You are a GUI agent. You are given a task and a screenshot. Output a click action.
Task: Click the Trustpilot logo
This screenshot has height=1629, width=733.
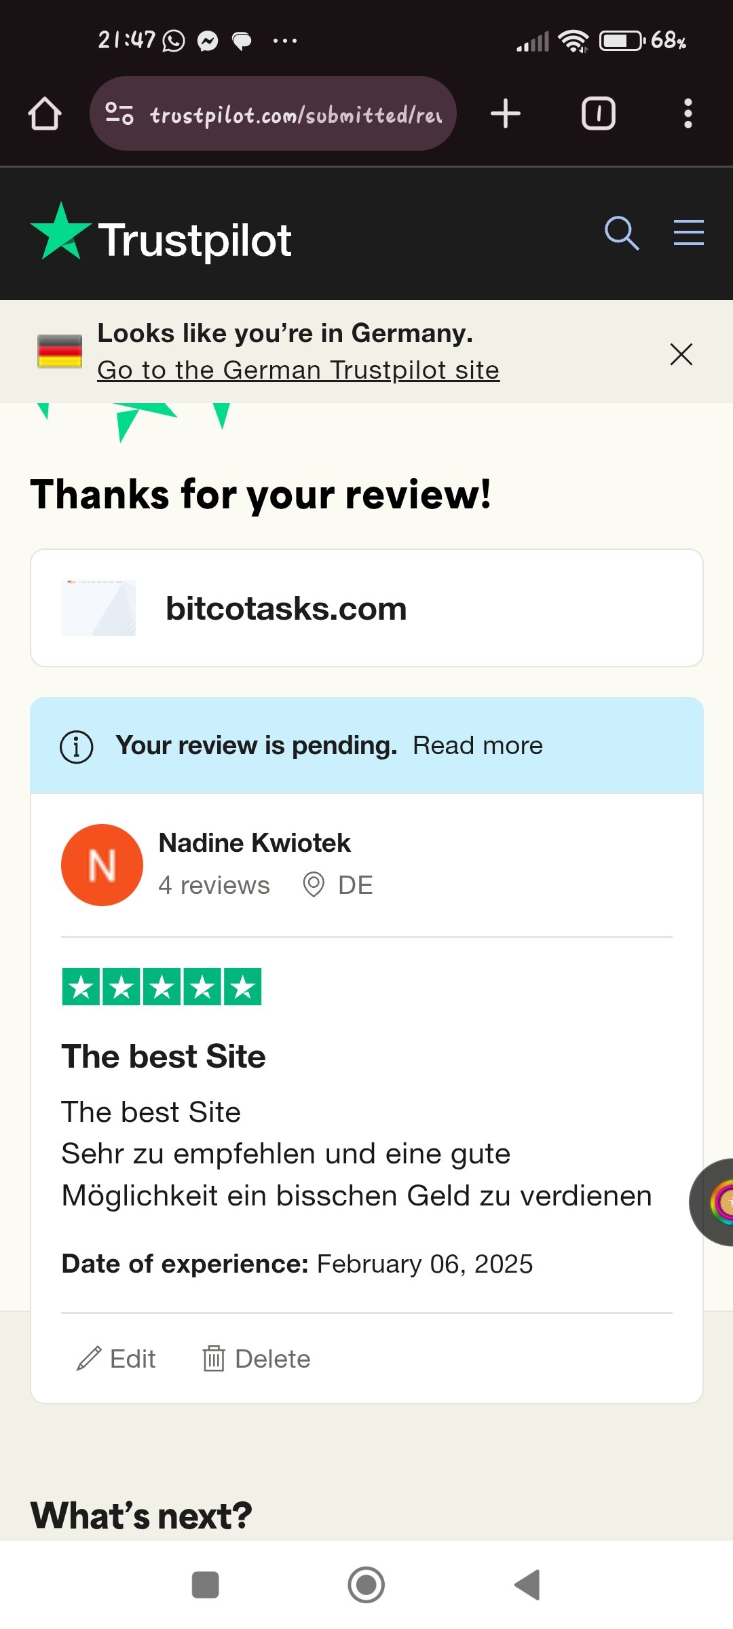162,235
